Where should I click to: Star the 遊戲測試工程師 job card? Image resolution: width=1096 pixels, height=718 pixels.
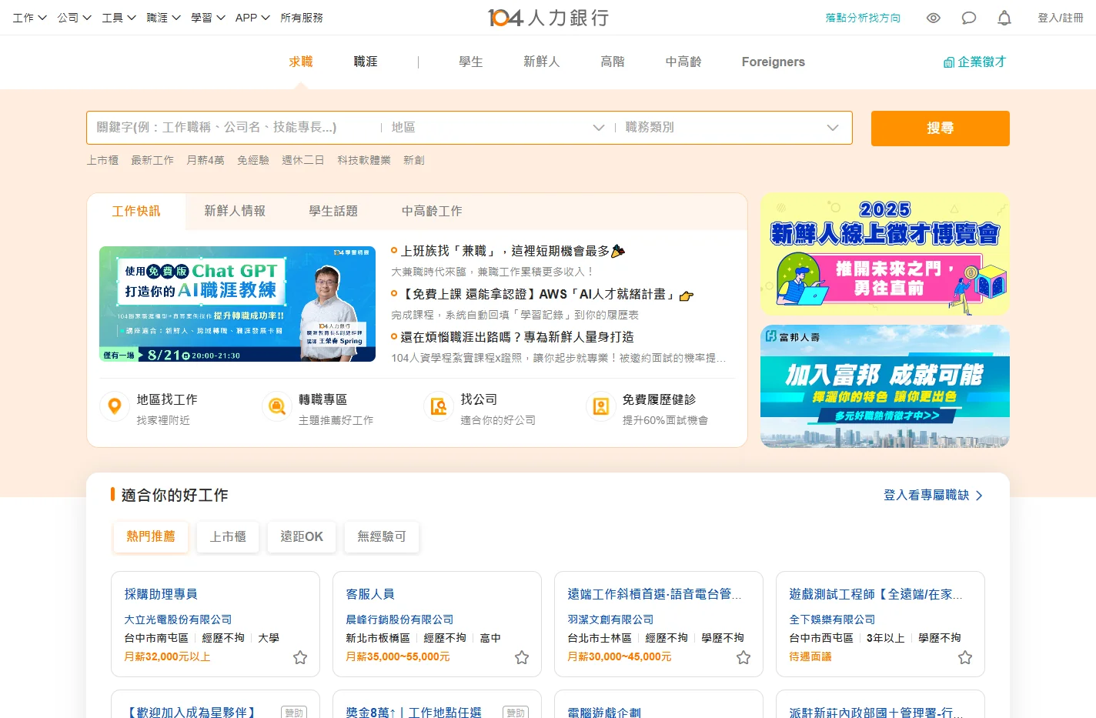965,657
